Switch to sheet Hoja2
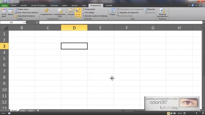 tap(23, 111)
